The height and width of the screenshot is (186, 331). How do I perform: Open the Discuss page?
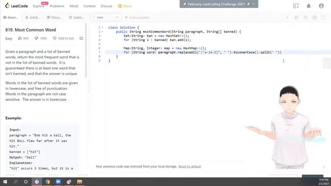pos(107,6)
